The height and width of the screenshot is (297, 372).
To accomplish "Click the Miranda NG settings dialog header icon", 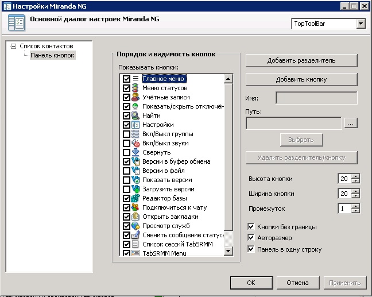I will click(x=16, y=22).
